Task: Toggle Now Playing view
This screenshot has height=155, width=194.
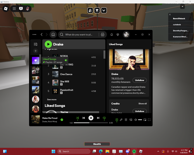Action: click(117, 120)
